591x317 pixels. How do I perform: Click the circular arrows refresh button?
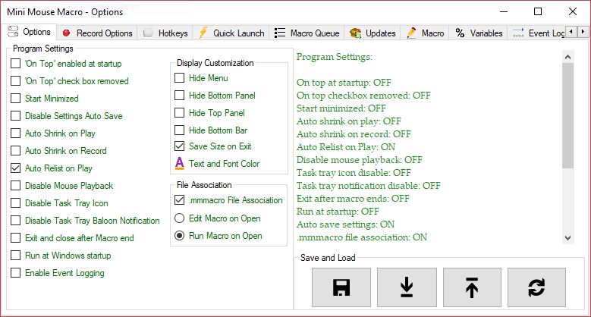[536, 287]
